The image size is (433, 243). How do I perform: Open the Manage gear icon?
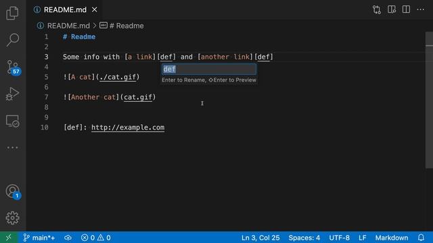[x=12, y=218]
